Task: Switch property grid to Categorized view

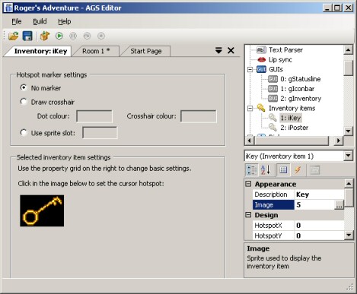Action: 251,170
